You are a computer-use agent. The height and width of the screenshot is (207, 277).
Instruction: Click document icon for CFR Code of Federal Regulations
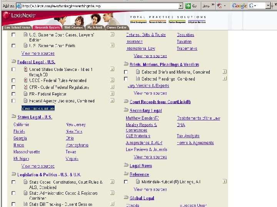(26, 87)
